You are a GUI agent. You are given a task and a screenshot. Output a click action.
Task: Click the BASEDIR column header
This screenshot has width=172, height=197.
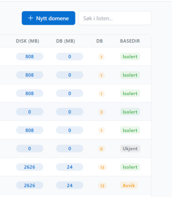[x=130, y=41]
